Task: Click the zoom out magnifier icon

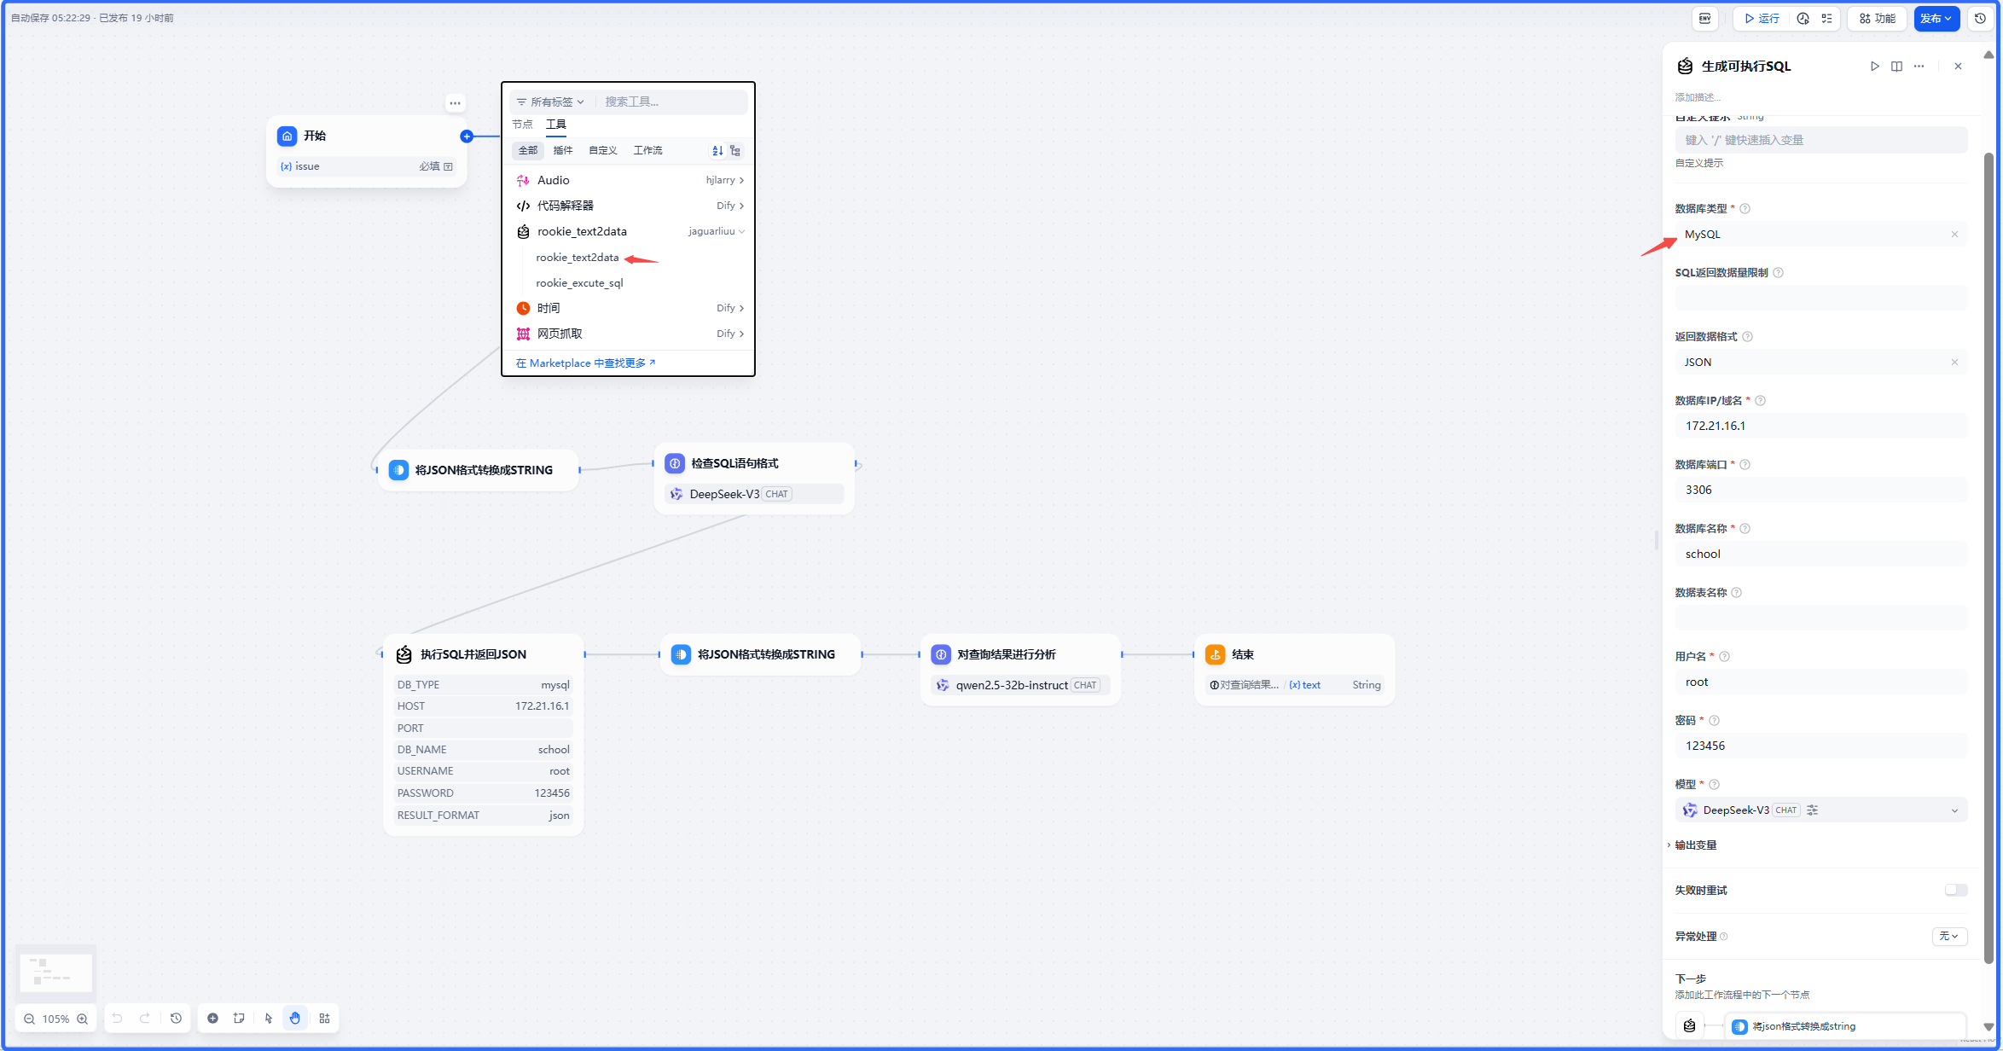Action: pos(30,1019)
